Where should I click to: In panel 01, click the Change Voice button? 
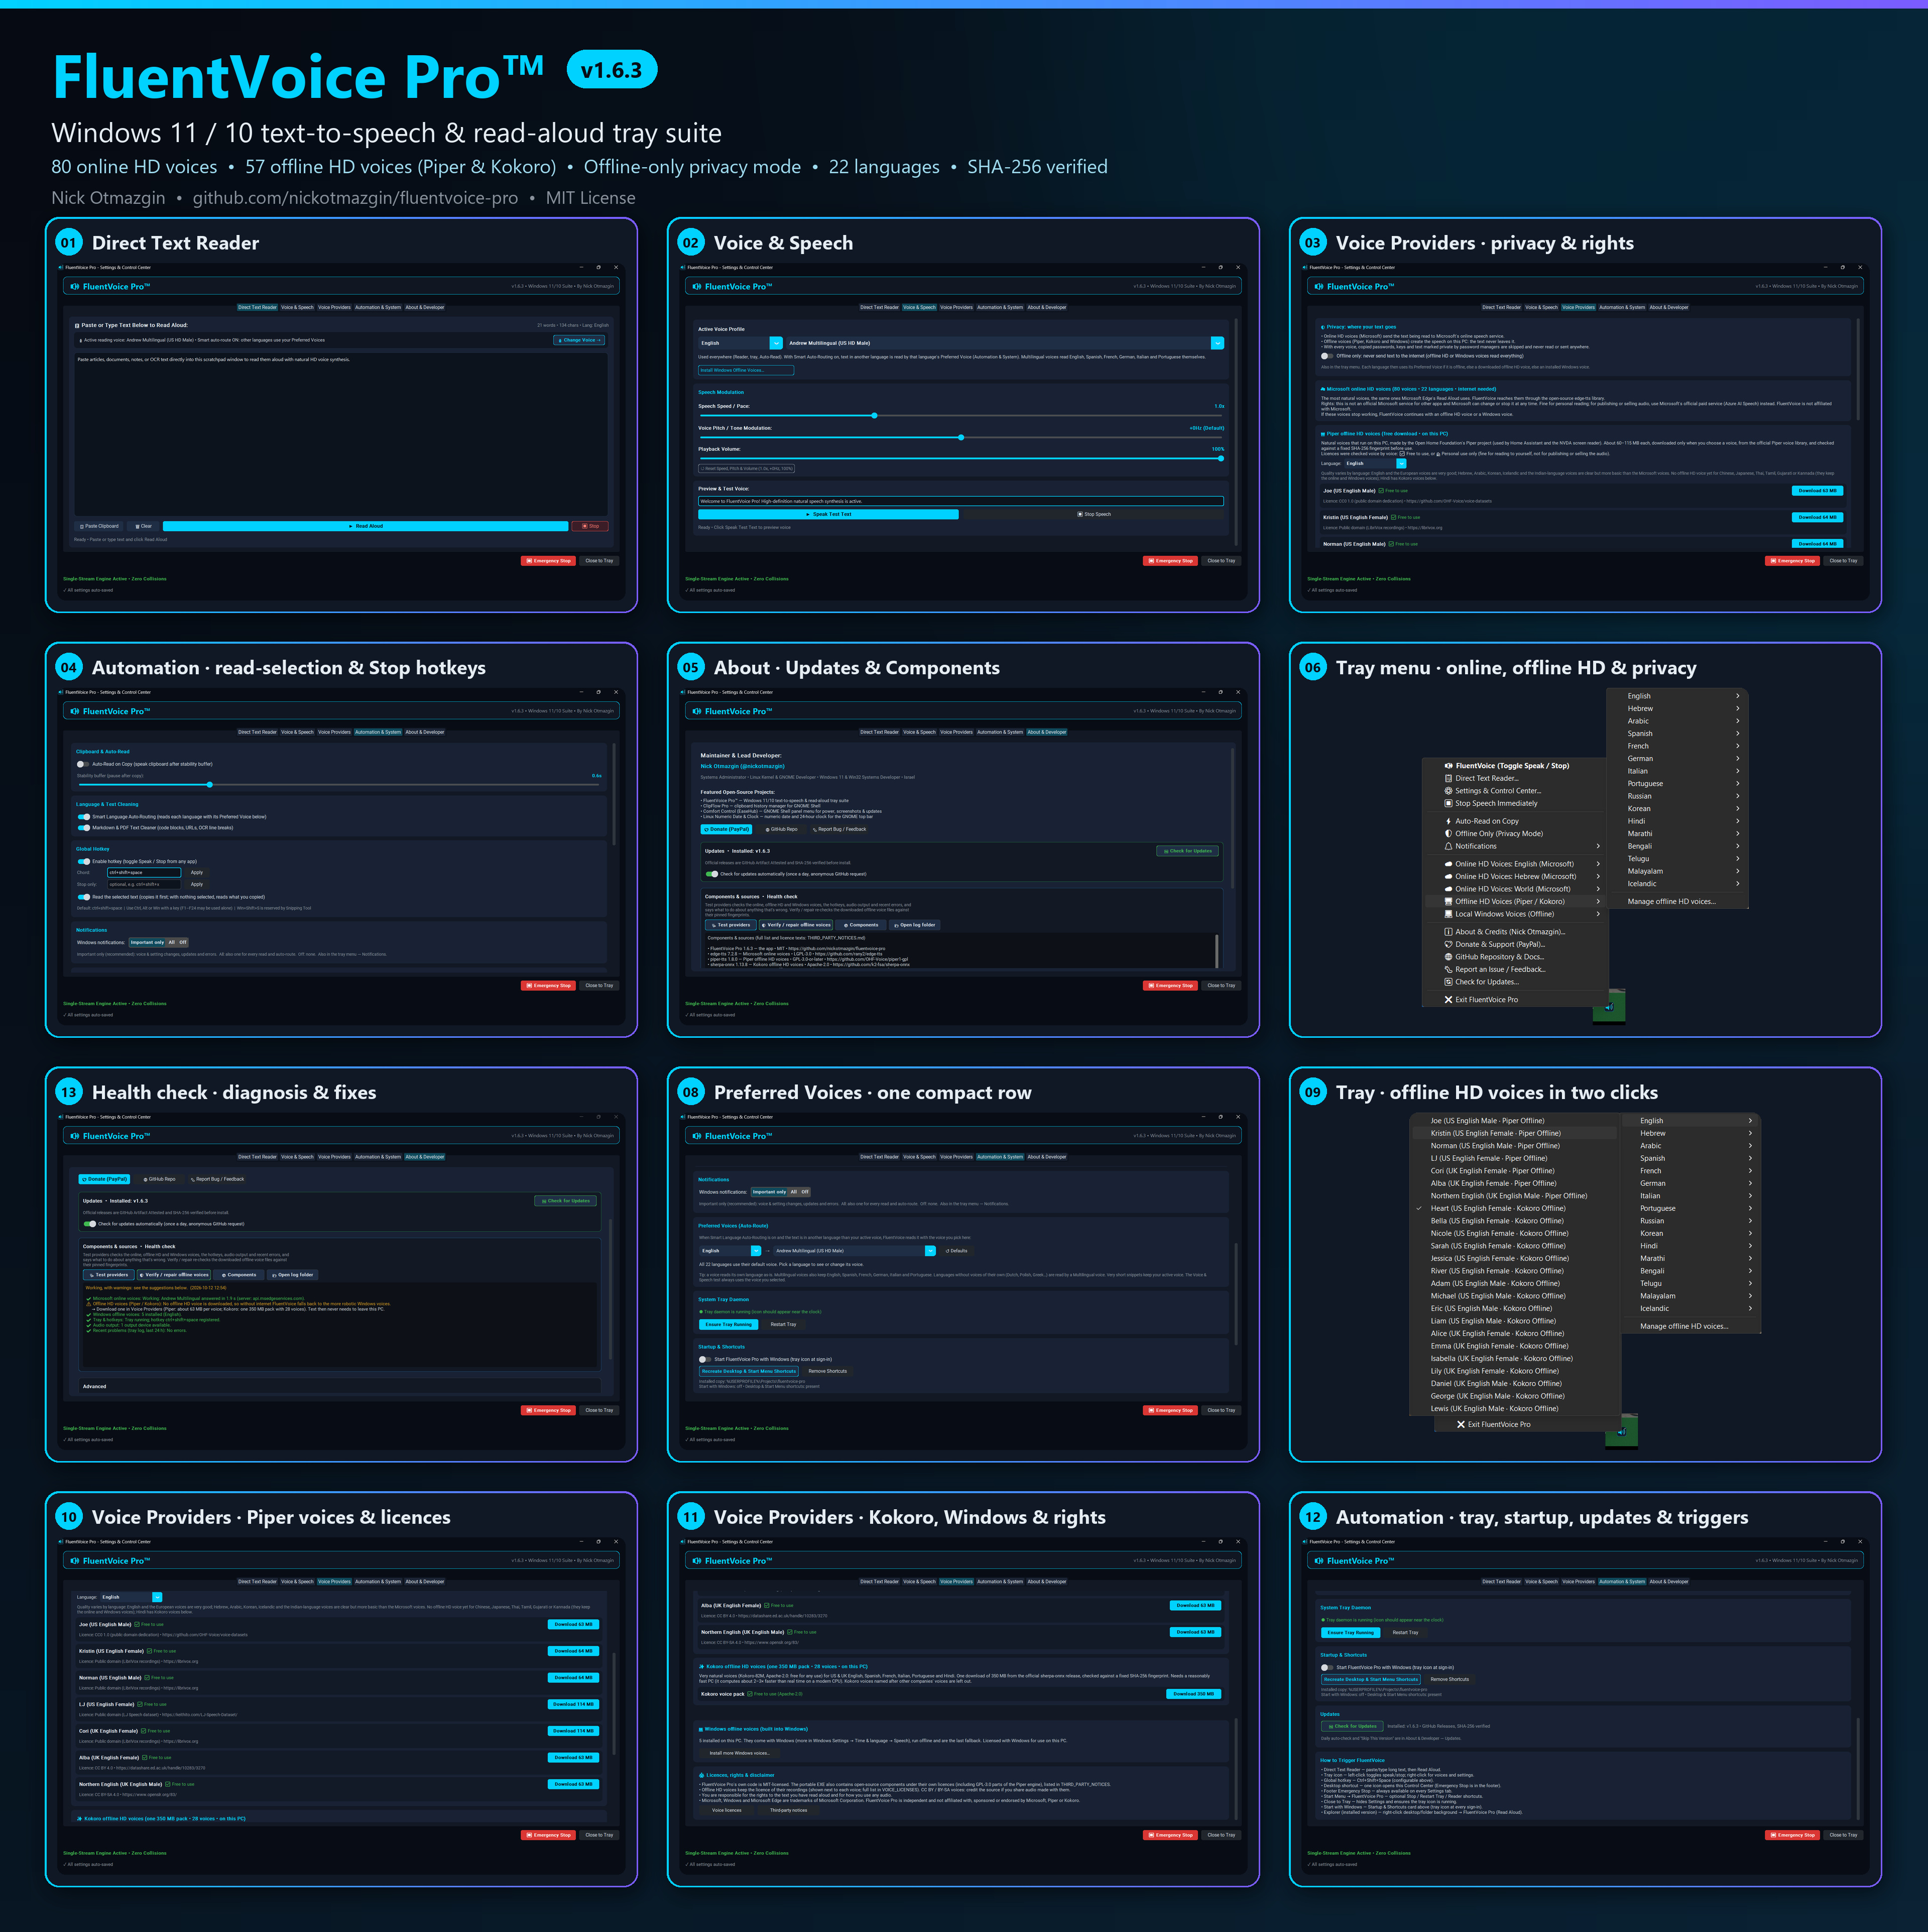tap(579, 340)
